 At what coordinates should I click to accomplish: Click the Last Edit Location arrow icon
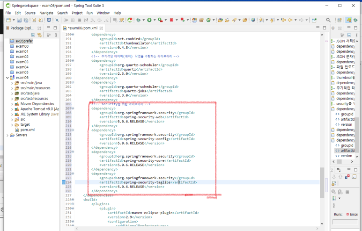283,20
